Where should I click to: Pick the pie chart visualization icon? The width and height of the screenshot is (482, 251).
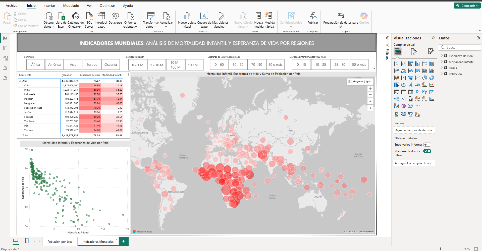424,78
